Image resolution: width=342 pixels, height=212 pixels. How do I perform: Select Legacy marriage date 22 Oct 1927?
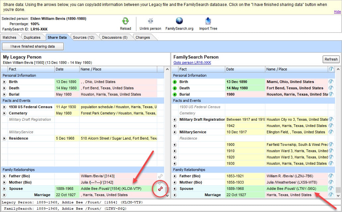point(67,195)
